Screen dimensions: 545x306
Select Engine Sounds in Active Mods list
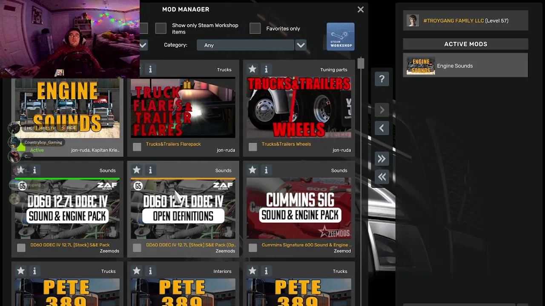point(465,66)
